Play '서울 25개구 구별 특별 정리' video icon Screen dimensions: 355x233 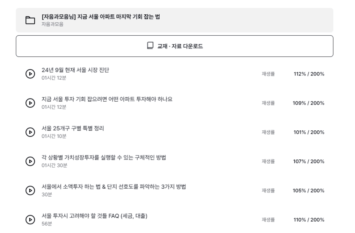(x=30, y=132)
